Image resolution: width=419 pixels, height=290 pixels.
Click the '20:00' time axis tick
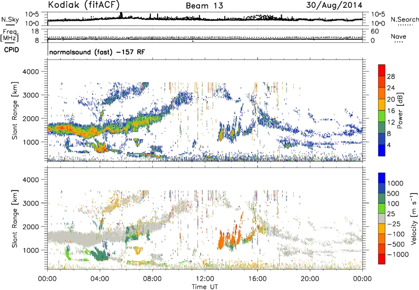pyautogui.click(x=310, y=279)
